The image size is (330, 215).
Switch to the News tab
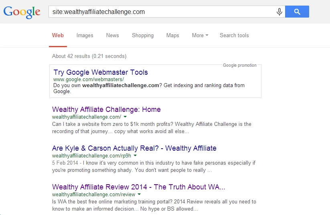(x=113, y=36)
